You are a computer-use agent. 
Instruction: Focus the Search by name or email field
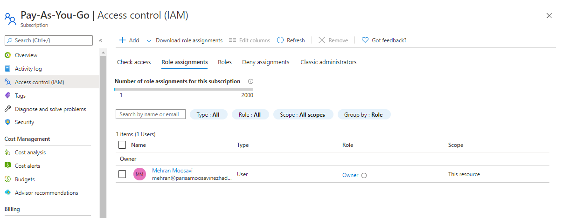pos(151,114)
